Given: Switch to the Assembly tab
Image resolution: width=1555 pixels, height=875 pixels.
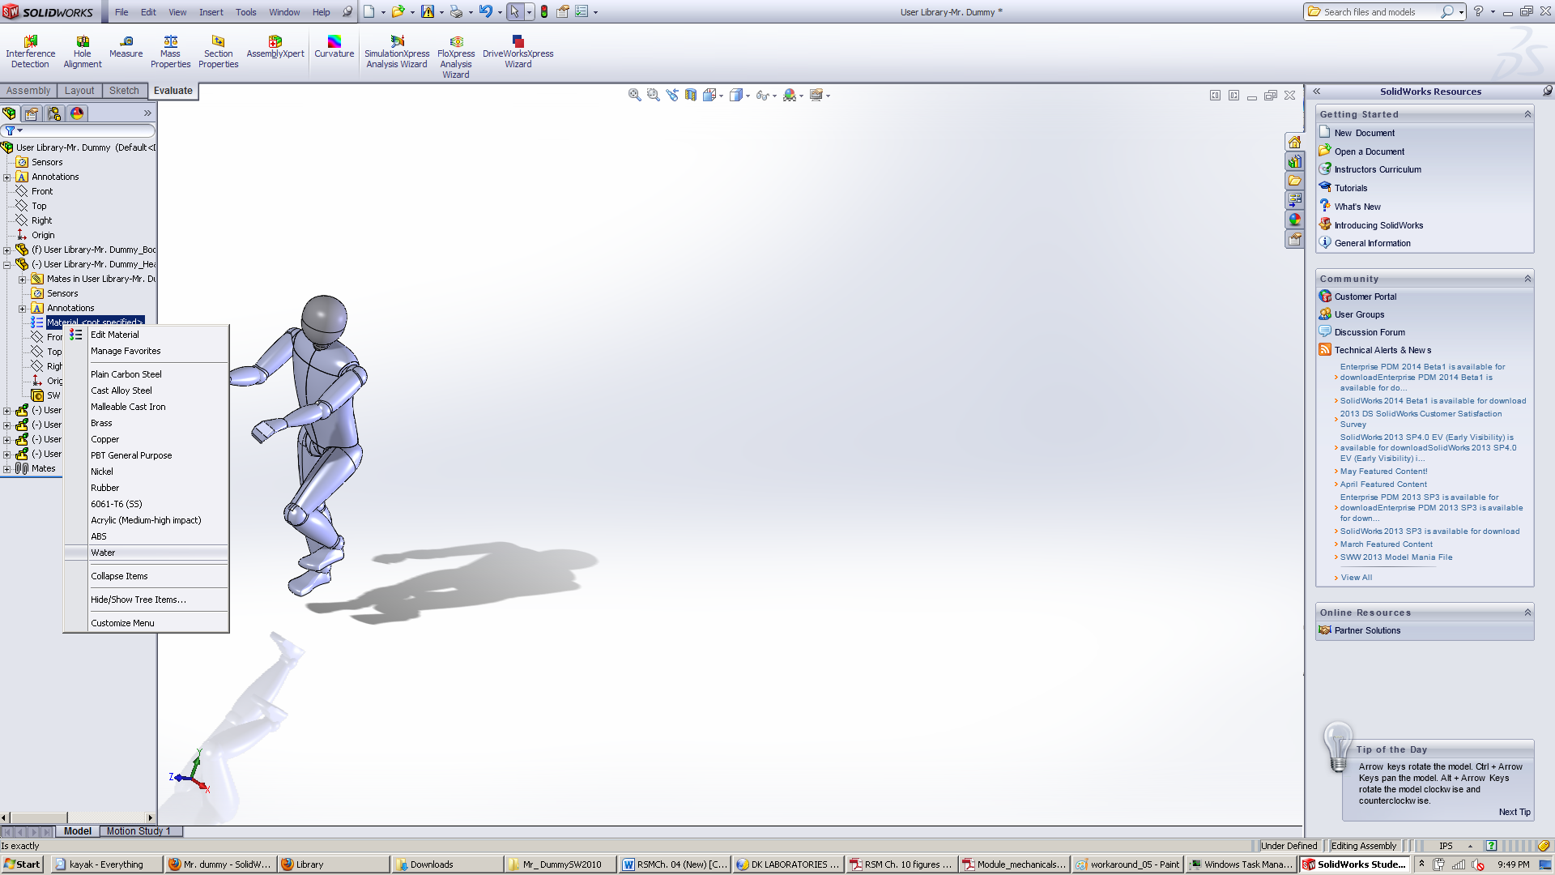Looking at the screenshot, I should click(28, 91).
